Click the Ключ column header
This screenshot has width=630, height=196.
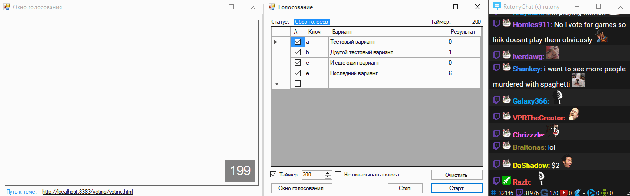pos(316,32)
